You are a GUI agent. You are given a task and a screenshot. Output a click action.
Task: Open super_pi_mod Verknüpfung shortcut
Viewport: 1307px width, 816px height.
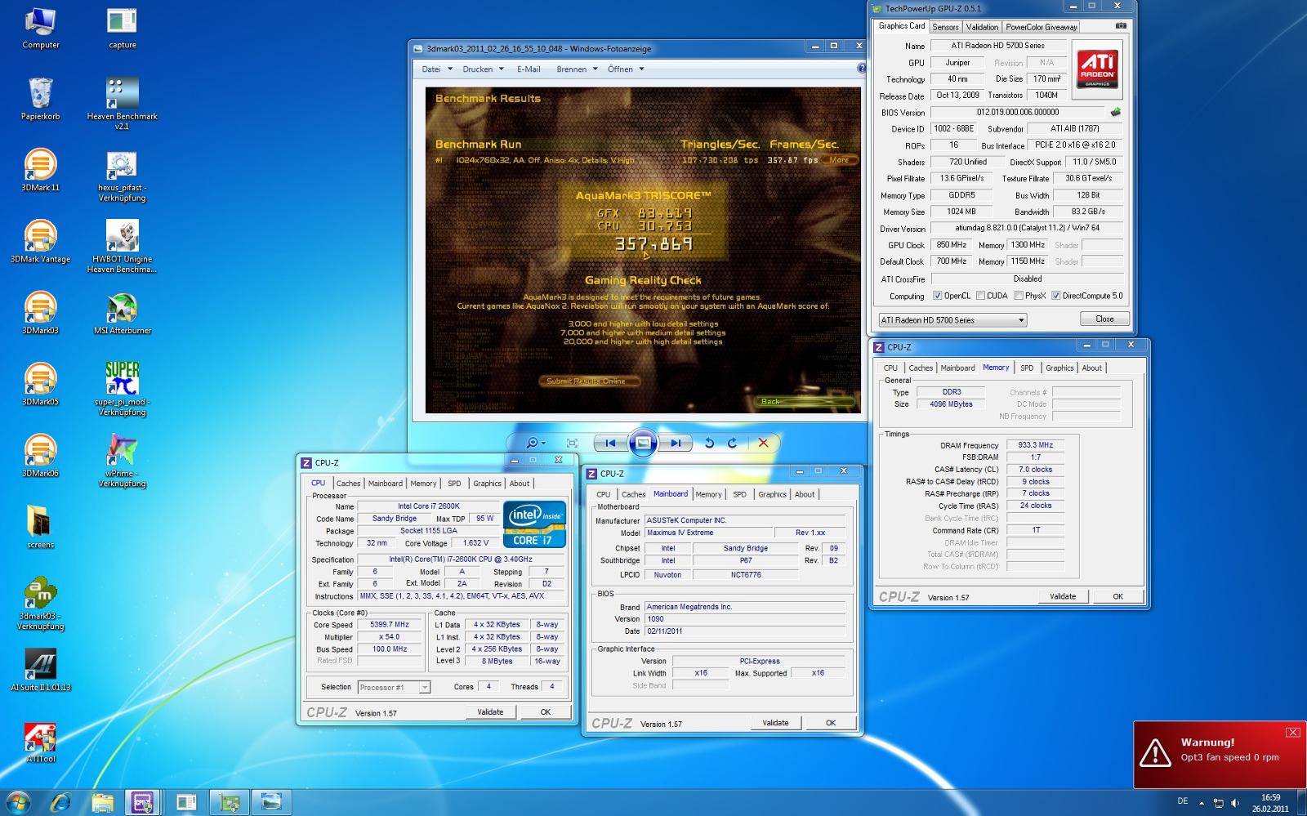(x=122, y=390)
